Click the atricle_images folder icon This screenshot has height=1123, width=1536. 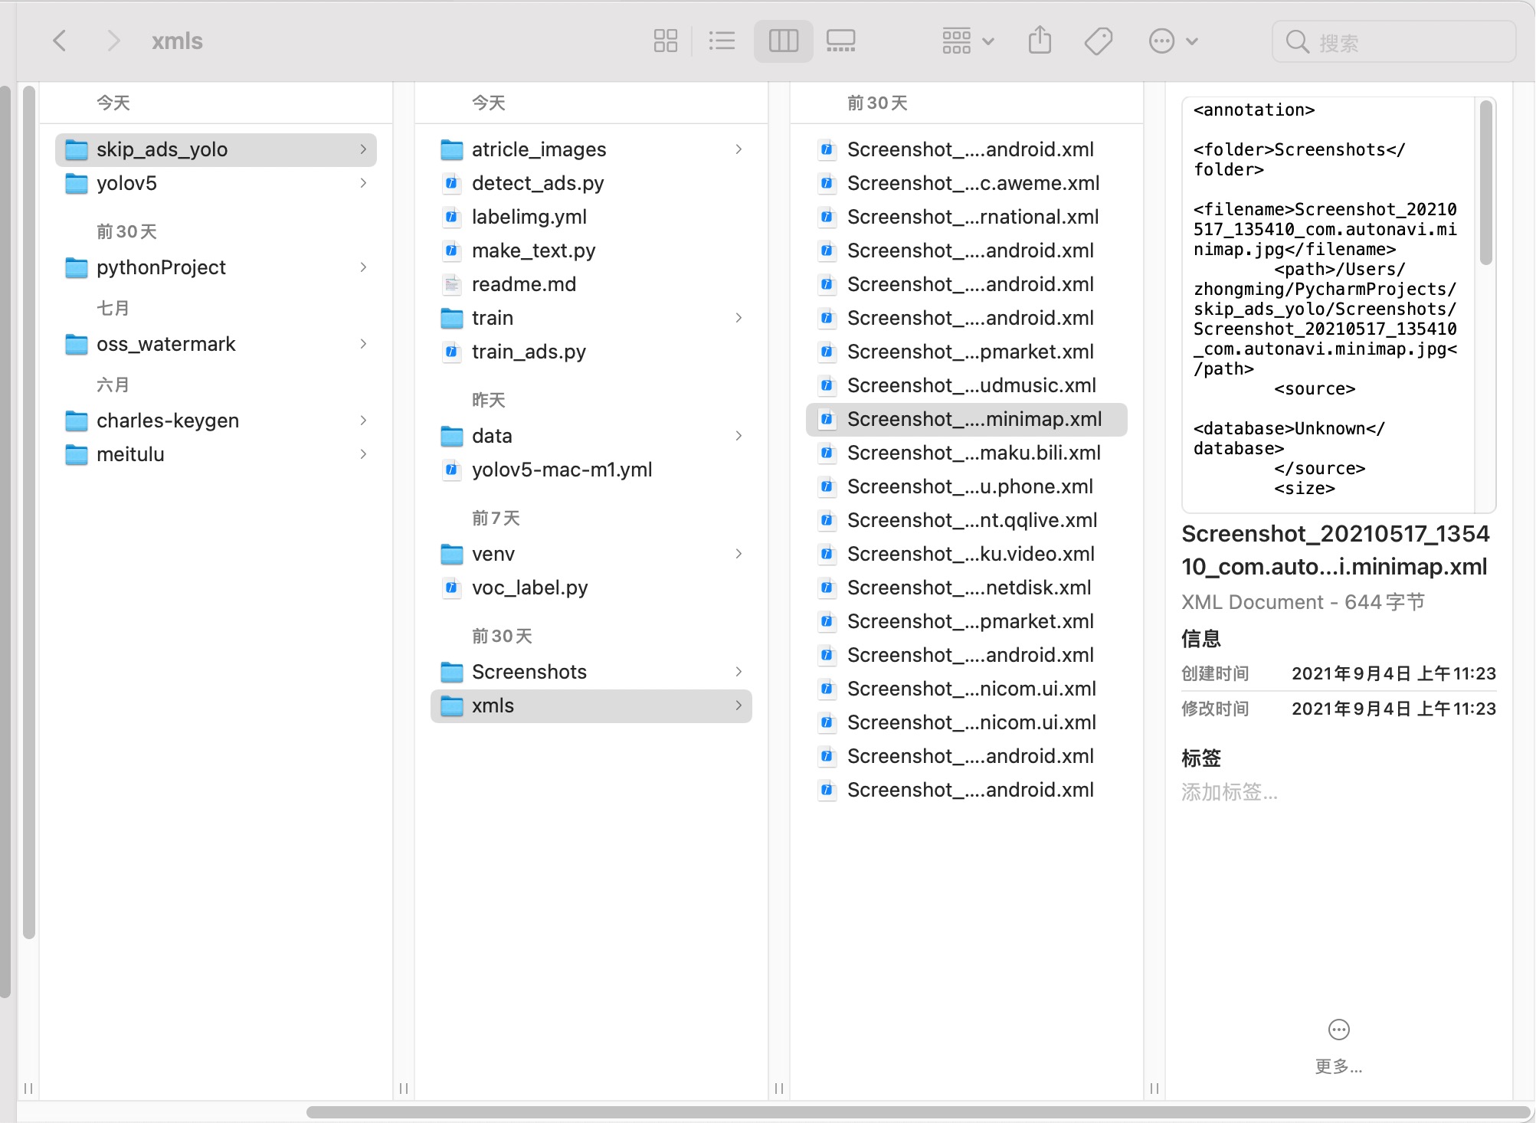(452, 149)
